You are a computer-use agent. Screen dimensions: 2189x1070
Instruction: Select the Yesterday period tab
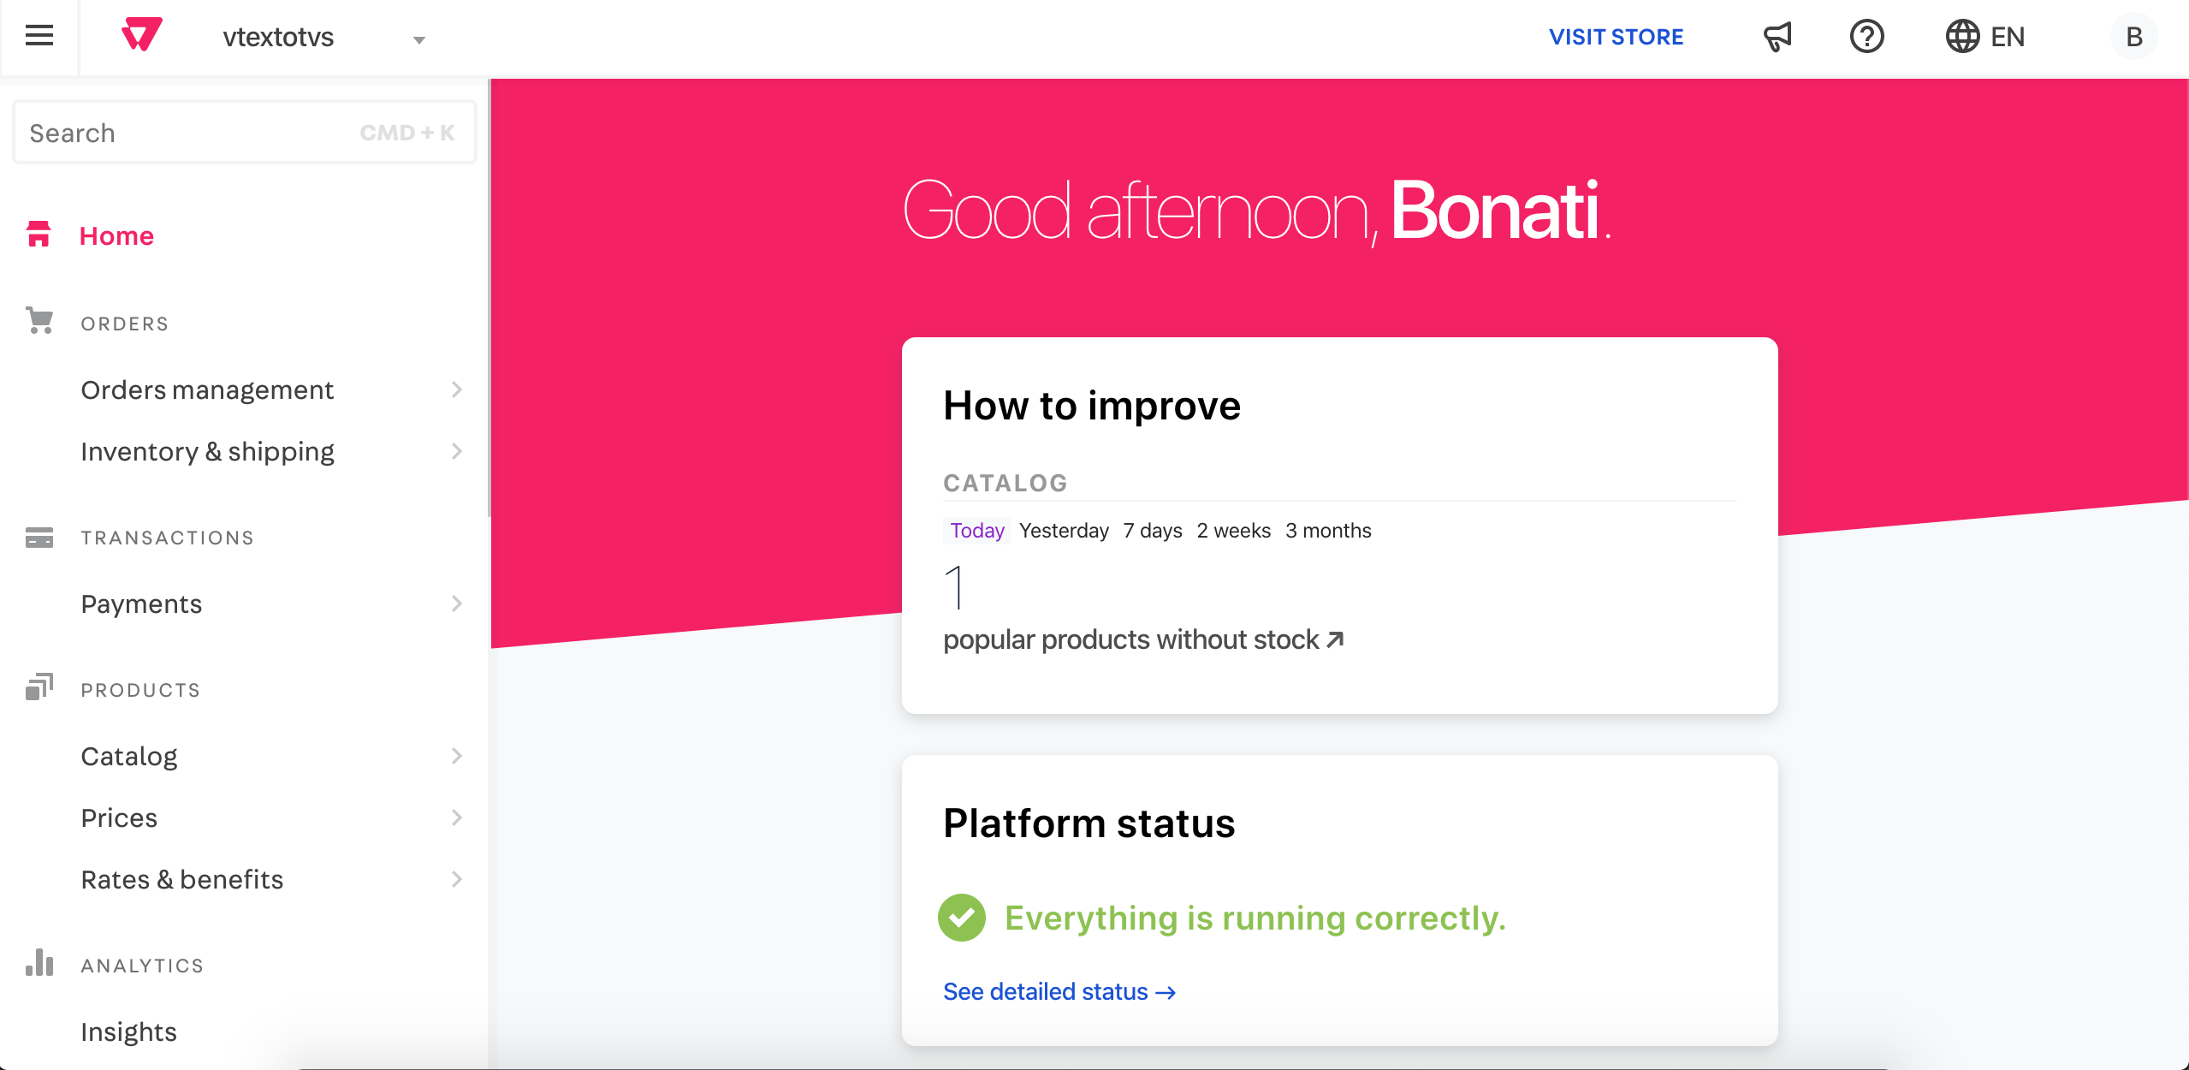point(1064,531)
